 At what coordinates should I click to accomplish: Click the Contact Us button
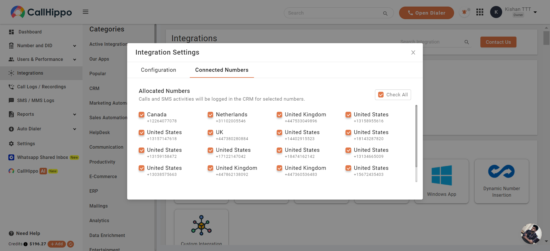coord(498,42)
